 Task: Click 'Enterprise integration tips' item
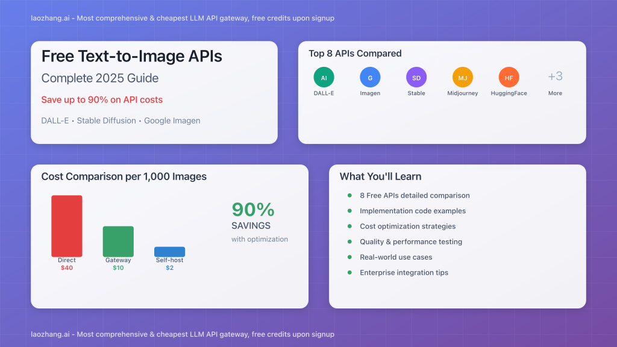click(404, 272)
